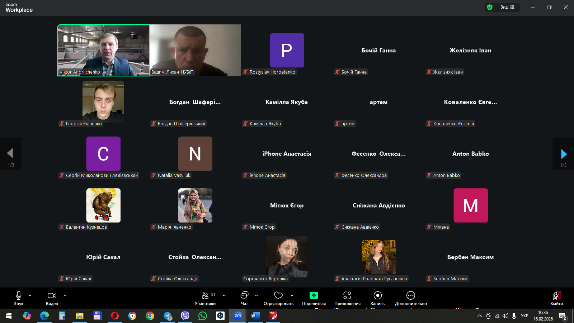Select Viktor Andriichenko's video tile

pos(103,50)
